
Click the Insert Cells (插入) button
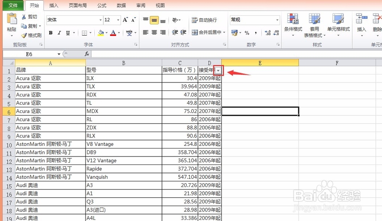pyautogui.click(x=361, y=24)
